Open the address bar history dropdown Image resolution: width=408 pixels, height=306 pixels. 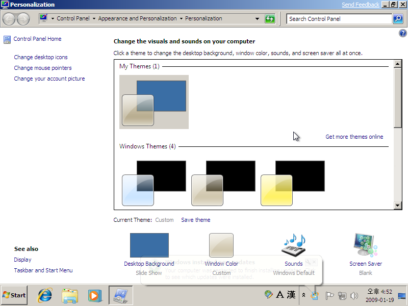click(257, 19)
